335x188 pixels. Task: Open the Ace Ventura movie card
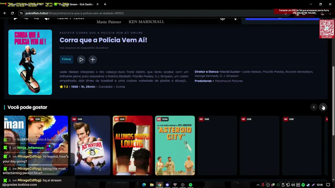(x=90, y=145)
